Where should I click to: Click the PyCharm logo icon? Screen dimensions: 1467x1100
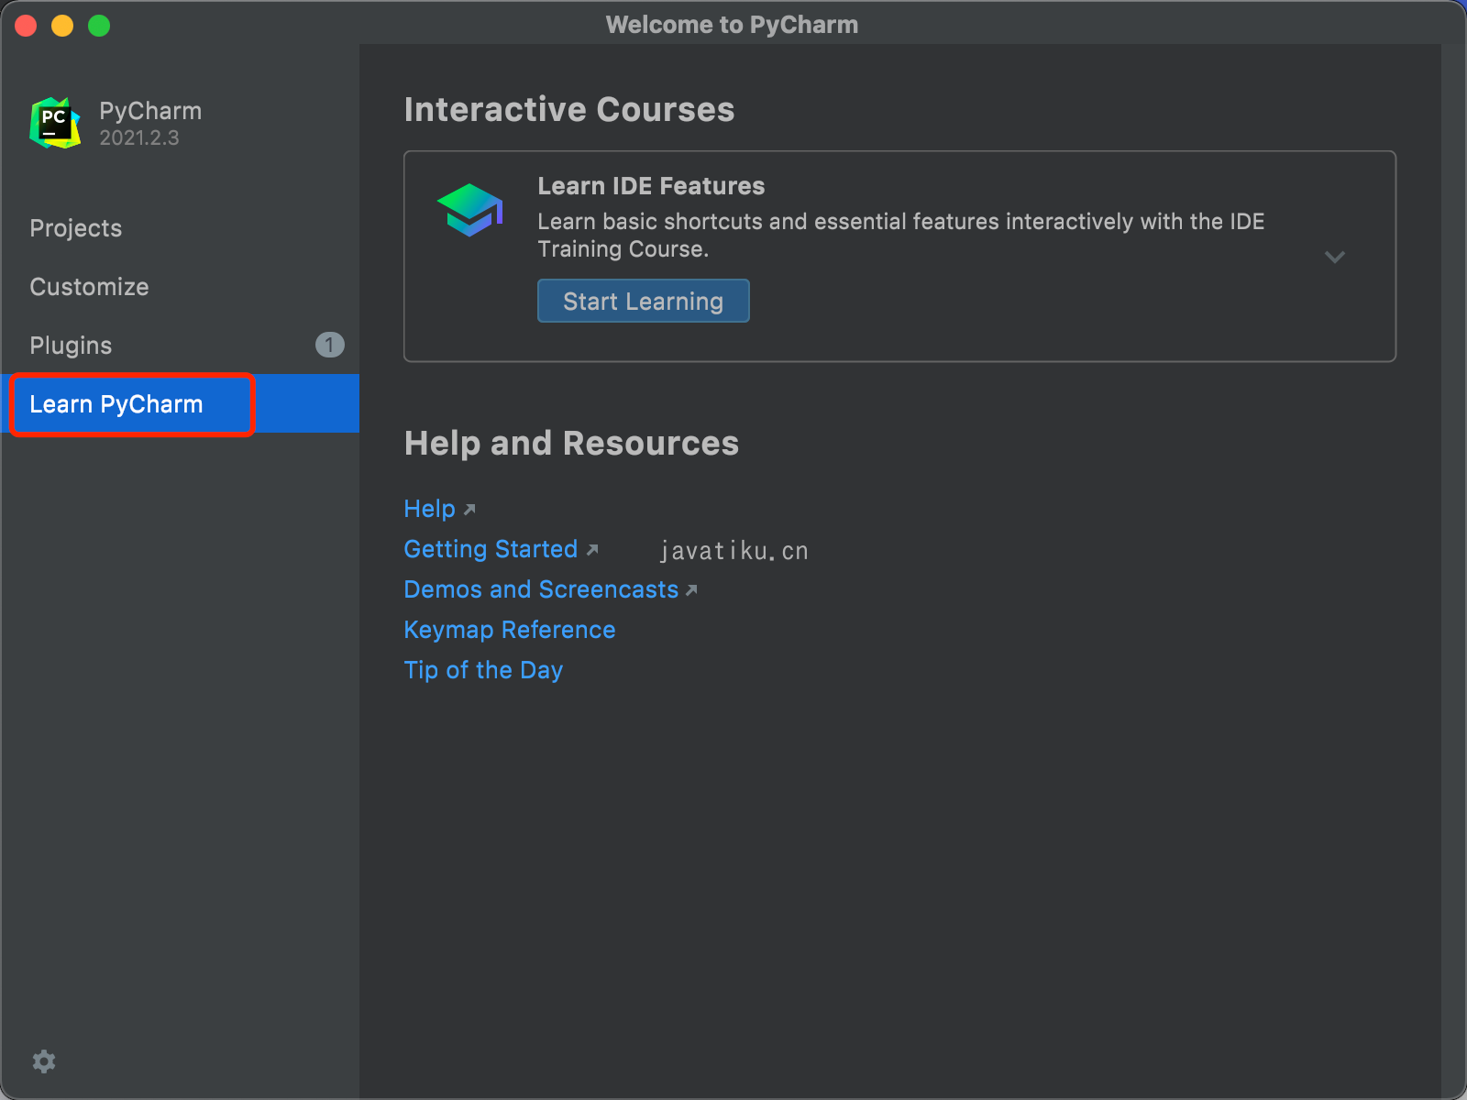pos(55,123)
